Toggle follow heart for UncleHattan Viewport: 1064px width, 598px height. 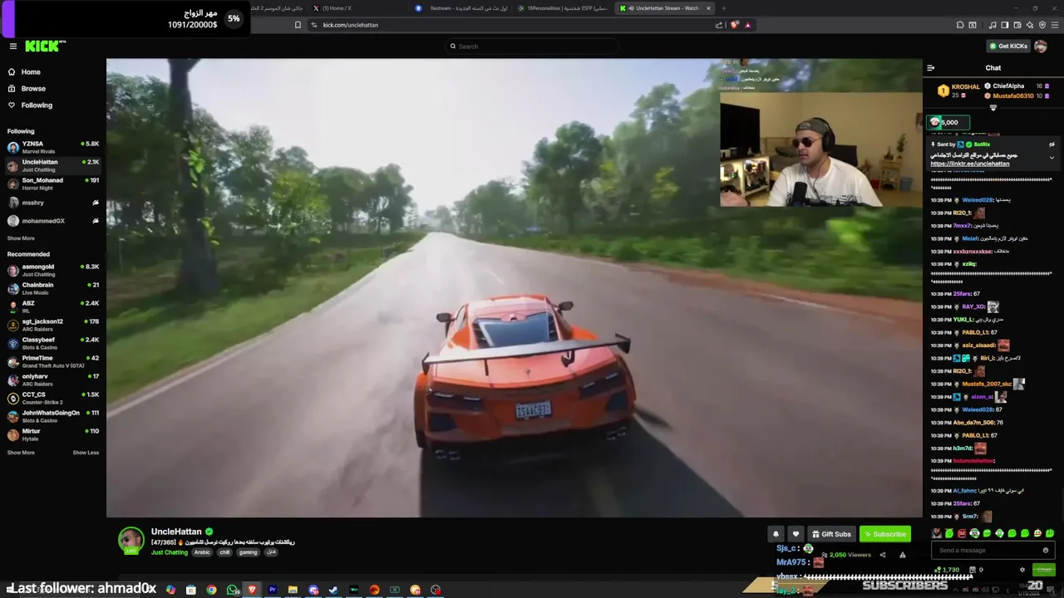795,534
